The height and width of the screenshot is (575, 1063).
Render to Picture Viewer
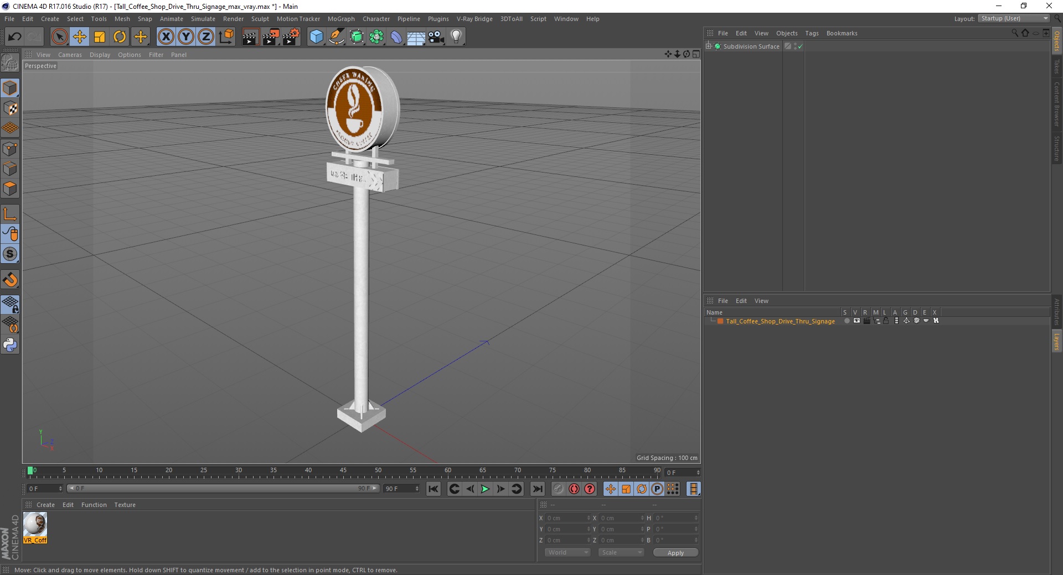coord(271,37)
